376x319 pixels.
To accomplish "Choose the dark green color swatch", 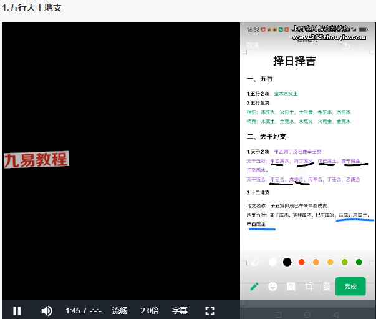I will tap(359, 262).
